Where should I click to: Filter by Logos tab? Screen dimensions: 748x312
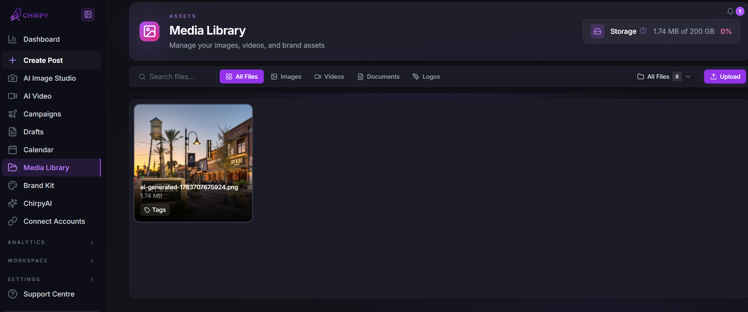(426, 77)
